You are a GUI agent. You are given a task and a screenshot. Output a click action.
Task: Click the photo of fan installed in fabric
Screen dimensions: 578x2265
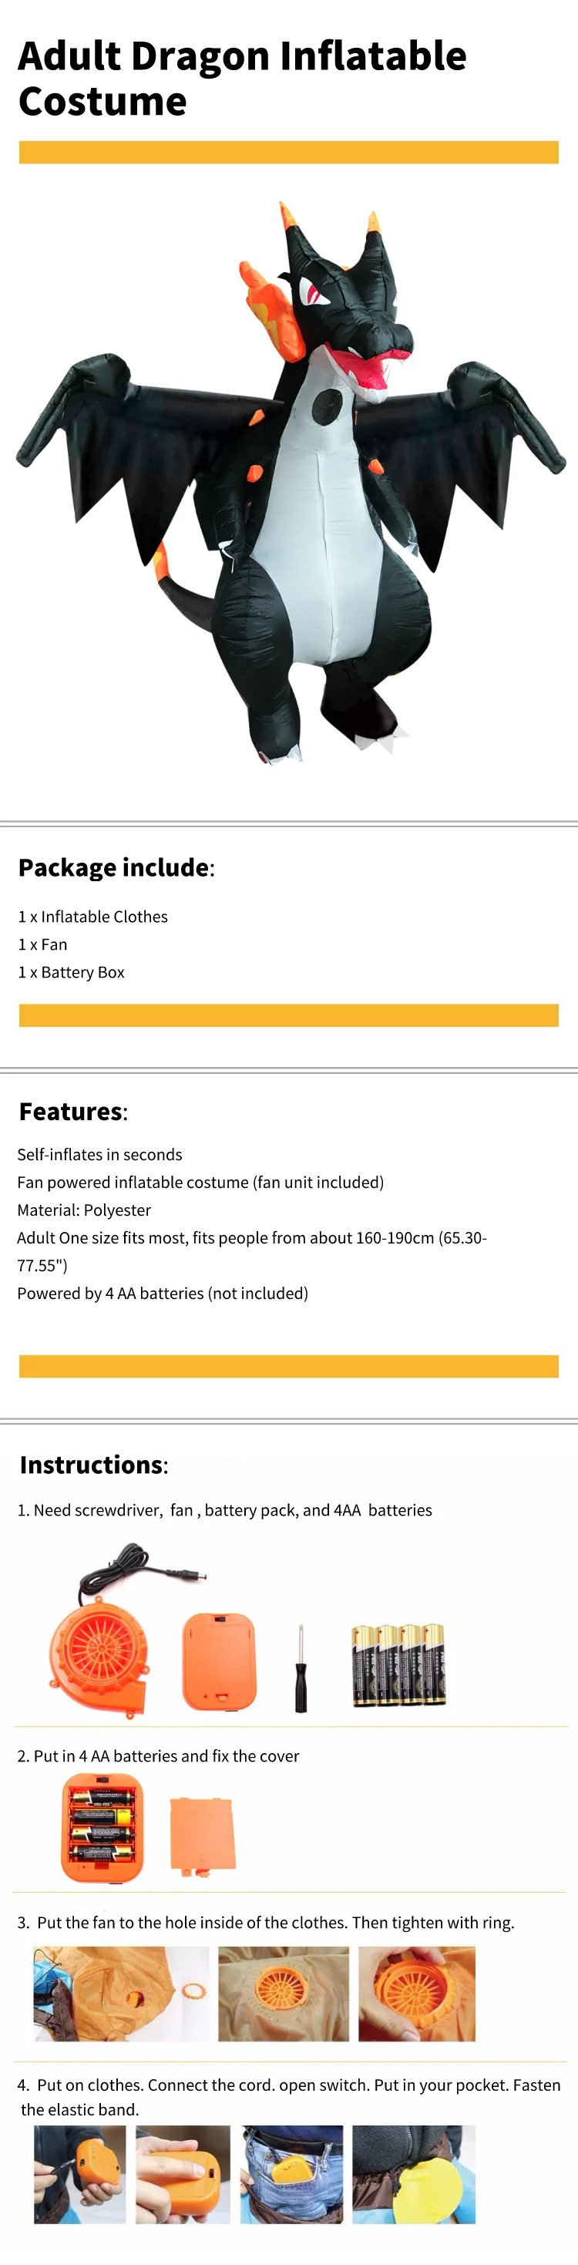click(x=283, y=1994)
